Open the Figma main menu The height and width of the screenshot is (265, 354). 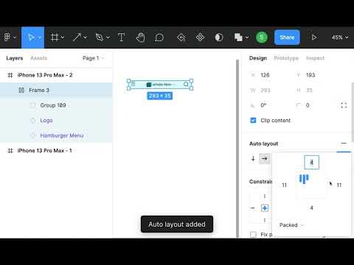(x=7, y=38)
